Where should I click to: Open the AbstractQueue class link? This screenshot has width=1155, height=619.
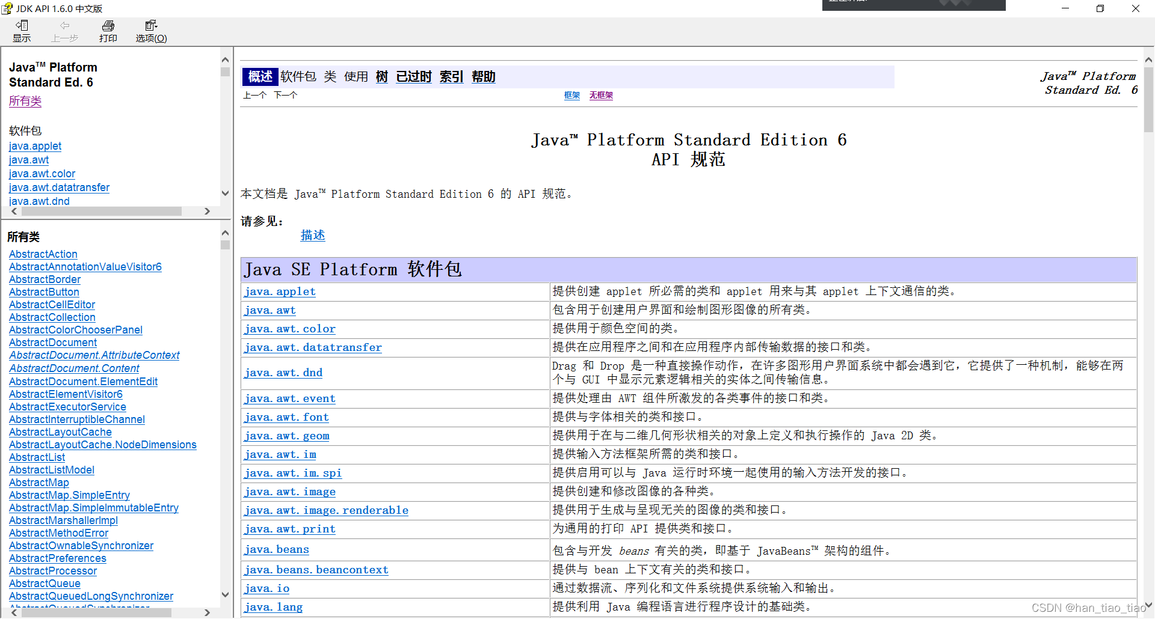coord(45,584)
